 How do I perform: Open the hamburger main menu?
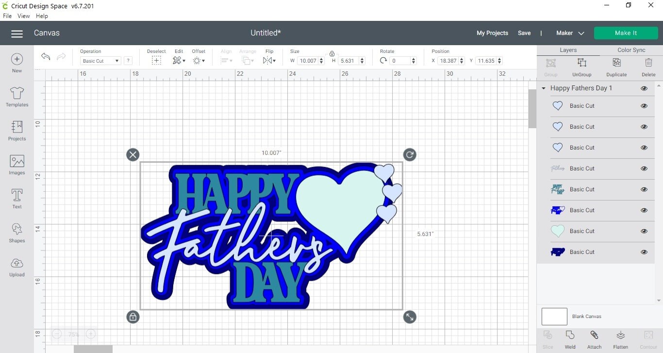pyautogui.click(x=17, y=34)
